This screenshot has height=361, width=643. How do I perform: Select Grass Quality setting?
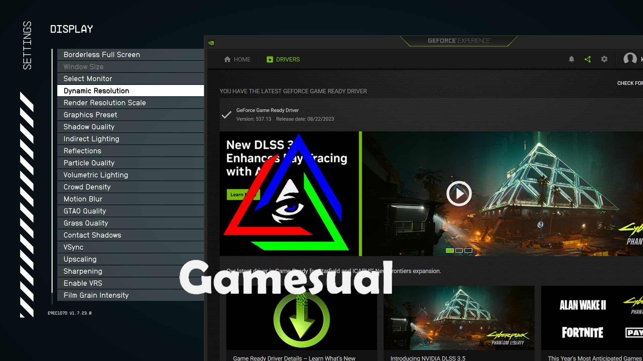pyautogui.click(x=131, y=223)
